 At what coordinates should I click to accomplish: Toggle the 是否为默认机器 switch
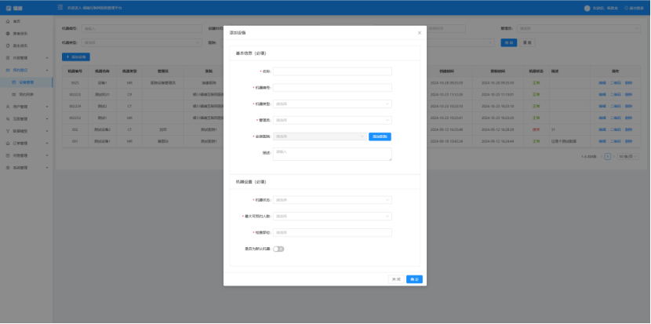[x=278, y=249]
